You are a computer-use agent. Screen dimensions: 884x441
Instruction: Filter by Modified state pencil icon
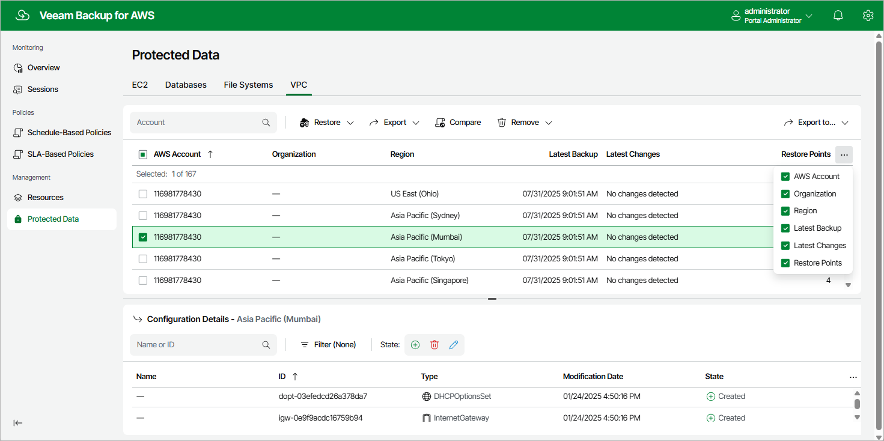coord(454,345)
